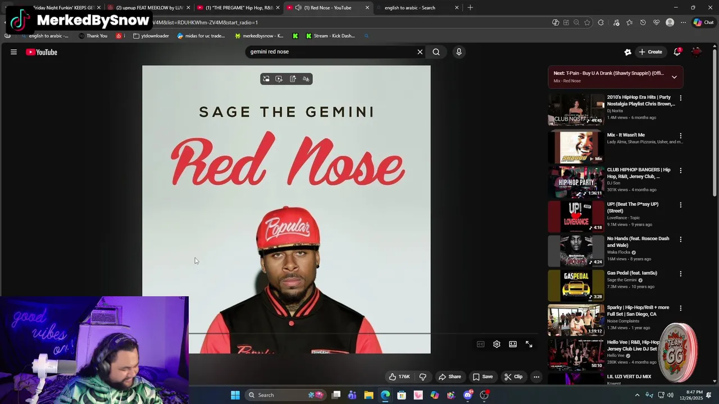The height and width of the screenshot is (404, 719).
Task: Open the UP! LoveRance video thumbnail
Action: click(576, 217)
